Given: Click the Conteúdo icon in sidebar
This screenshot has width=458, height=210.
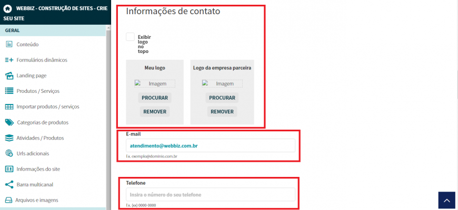Looking at the screenshot, I should [9, 45].
